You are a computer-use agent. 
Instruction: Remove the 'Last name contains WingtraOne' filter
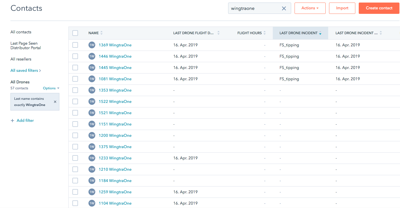pos(55,102)
